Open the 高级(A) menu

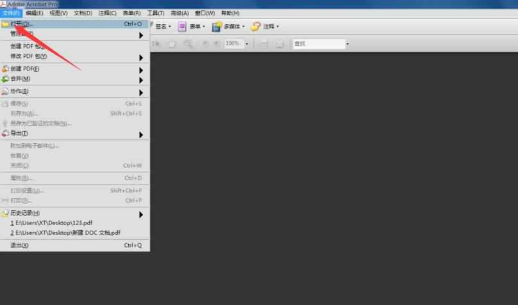(180, 13)
